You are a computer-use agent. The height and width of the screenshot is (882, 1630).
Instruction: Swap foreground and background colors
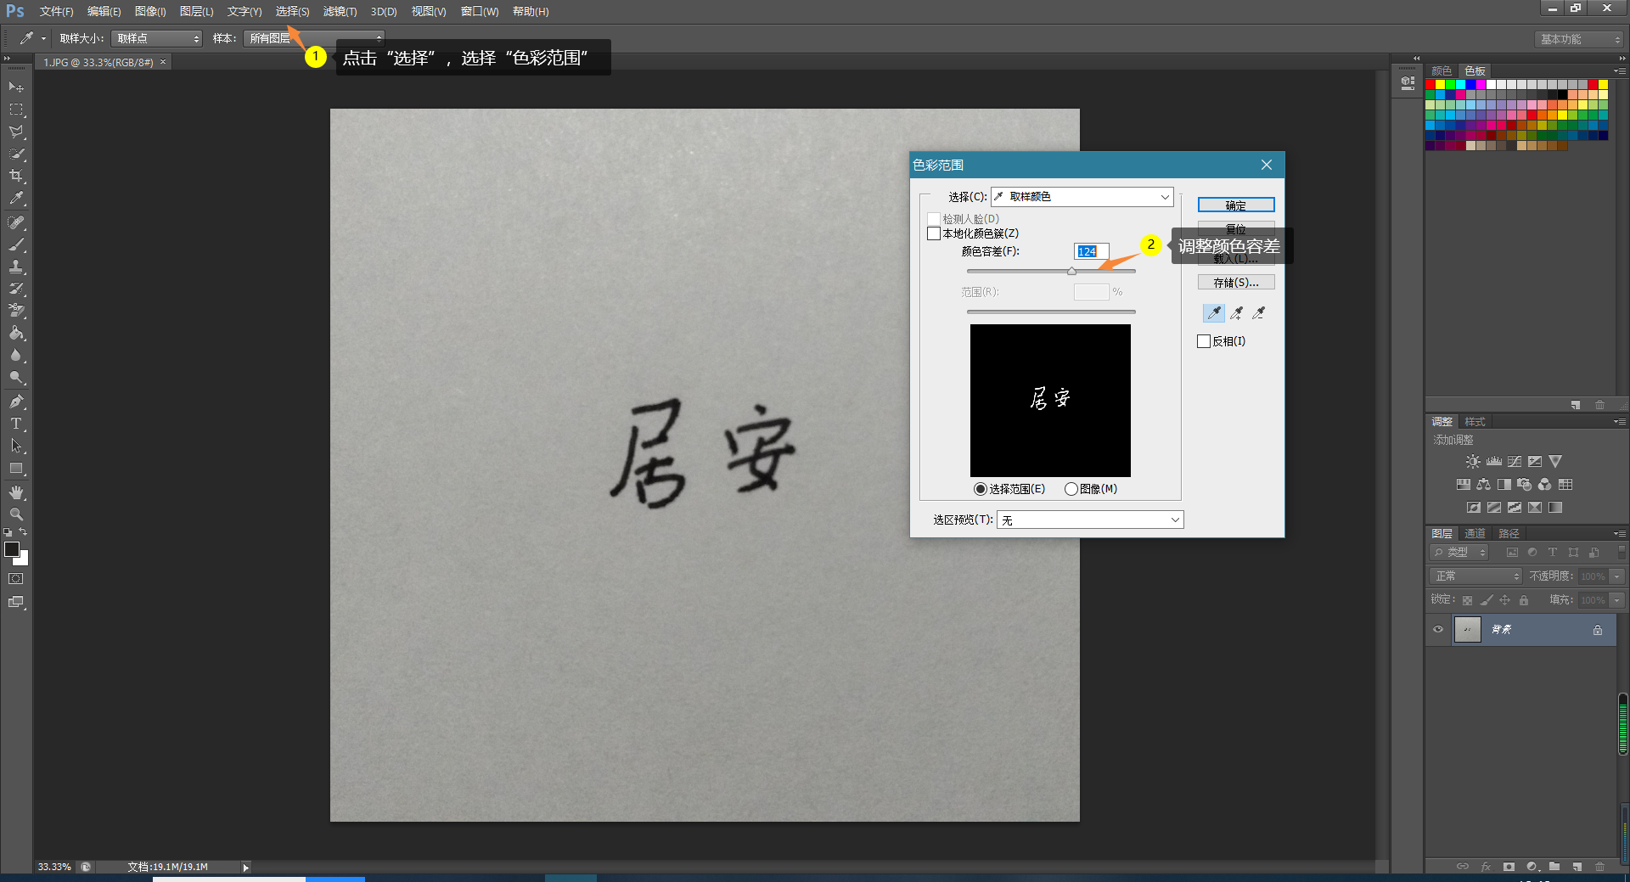click(x=23, y=532)
